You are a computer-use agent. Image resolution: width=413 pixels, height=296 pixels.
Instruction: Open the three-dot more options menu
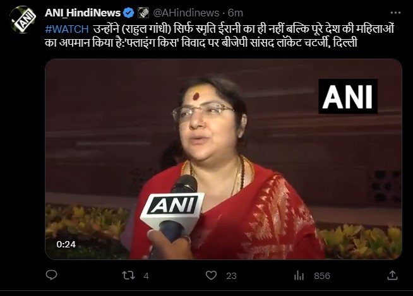point(395,13)
